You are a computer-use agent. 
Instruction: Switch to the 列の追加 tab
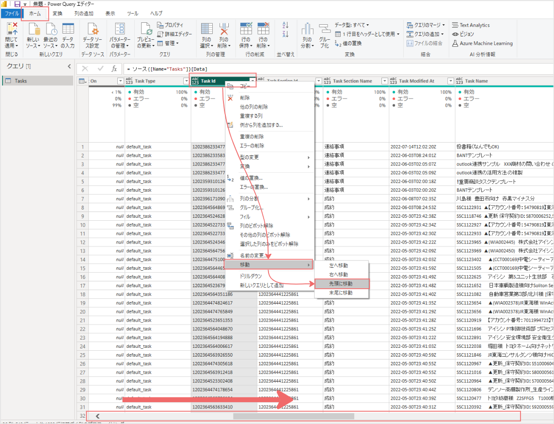click(x=84, y=14)
